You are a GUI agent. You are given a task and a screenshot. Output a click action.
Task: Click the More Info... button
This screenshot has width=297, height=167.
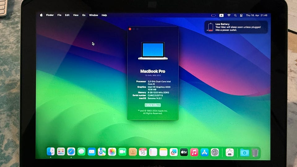(x=153, y=105)
